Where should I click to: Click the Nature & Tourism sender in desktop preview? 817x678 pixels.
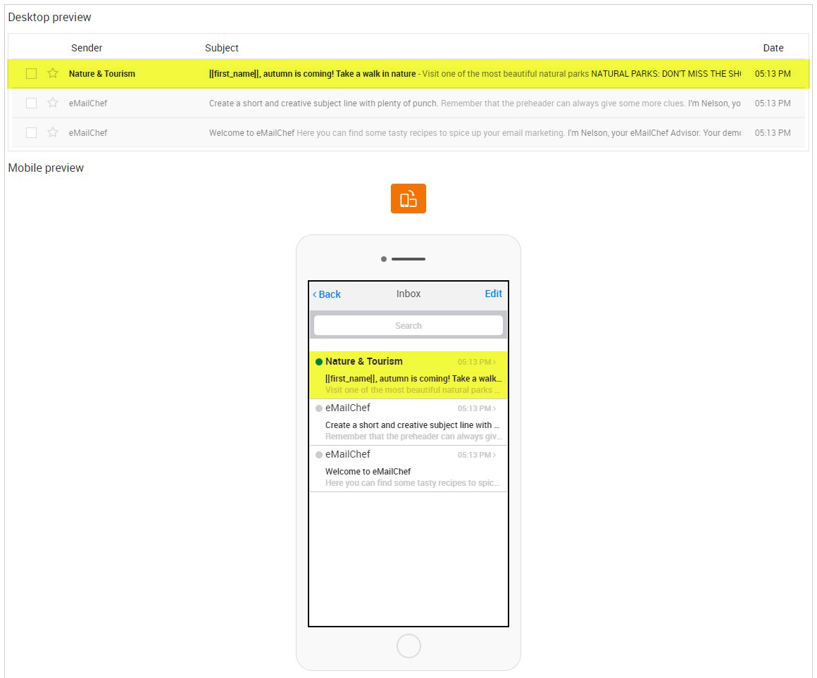(102, 74)
